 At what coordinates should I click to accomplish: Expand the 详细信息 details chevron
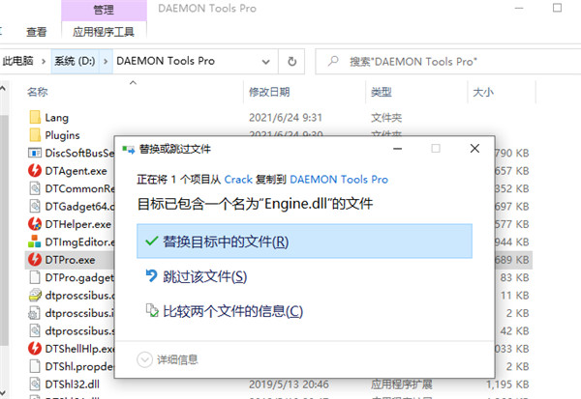(x=144, y=359)
